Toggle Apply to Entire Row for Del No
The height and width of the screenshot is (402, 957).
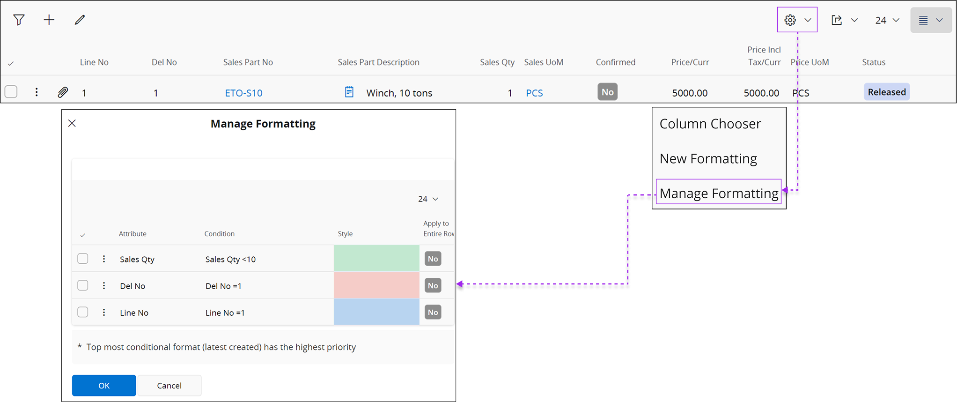pos(433,285)
